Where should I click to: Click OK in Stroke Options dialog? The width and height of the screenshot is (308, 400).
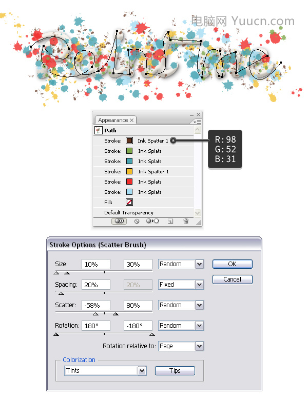click(233, 264)
